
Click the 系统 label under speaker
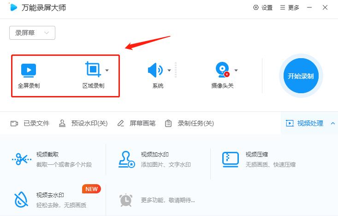pos(158,86)
